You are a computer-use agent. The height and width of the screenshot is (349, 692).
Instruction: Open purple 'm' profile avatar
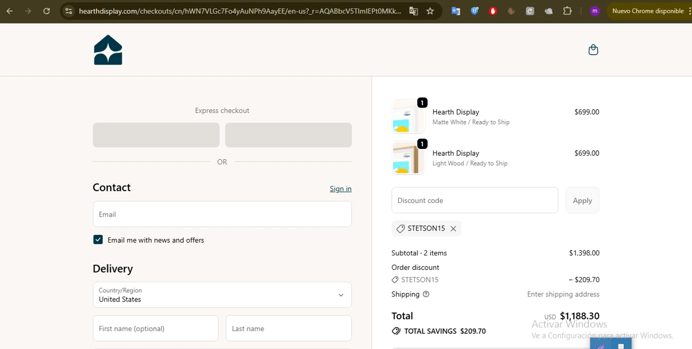click(x=595, y=11)
